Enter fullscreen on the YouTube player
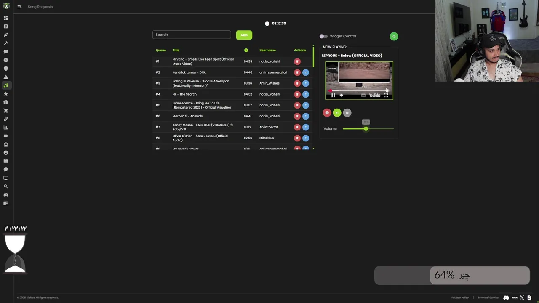This screenshot has height=303, width=539. click(386, 96)
